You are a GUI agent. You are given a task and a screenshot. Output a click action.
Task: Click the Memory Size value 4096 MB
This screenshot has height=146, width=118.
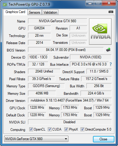[x=42, y=93]
